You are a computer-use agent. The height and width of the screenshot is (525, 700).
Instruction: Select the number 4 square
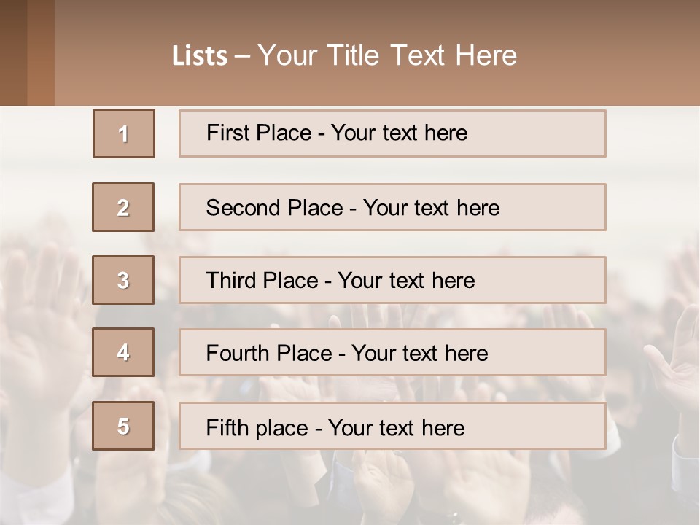click(123, 352)
